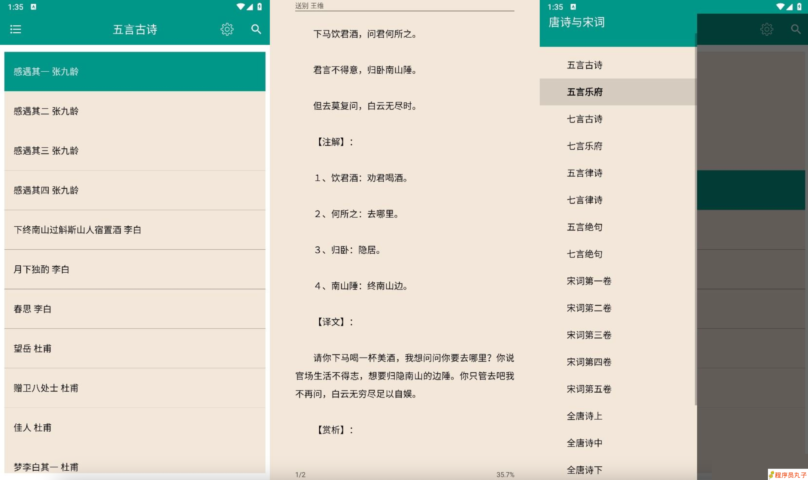Tap the 【赏析】 heading

pyautogui.click(x=334, y=430)
